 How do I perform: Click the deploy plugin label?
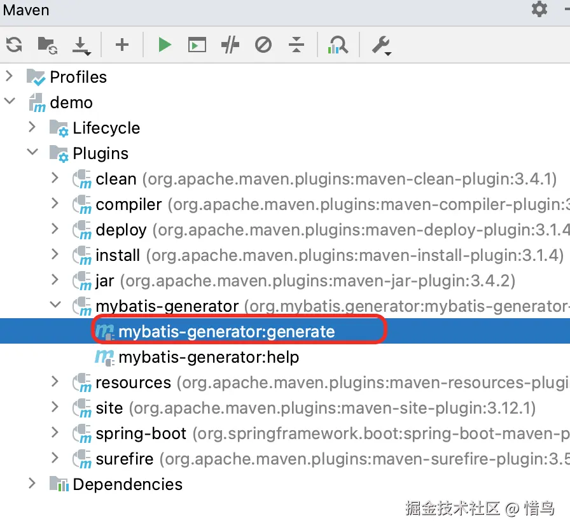(x=121, y=230)
